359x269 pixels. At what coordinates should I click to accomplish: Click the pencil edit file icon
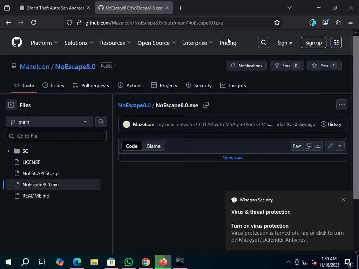pos(330,146)
